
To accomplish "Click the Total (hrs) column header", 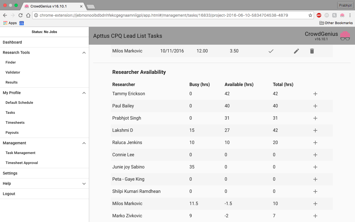I will (283, 84).
